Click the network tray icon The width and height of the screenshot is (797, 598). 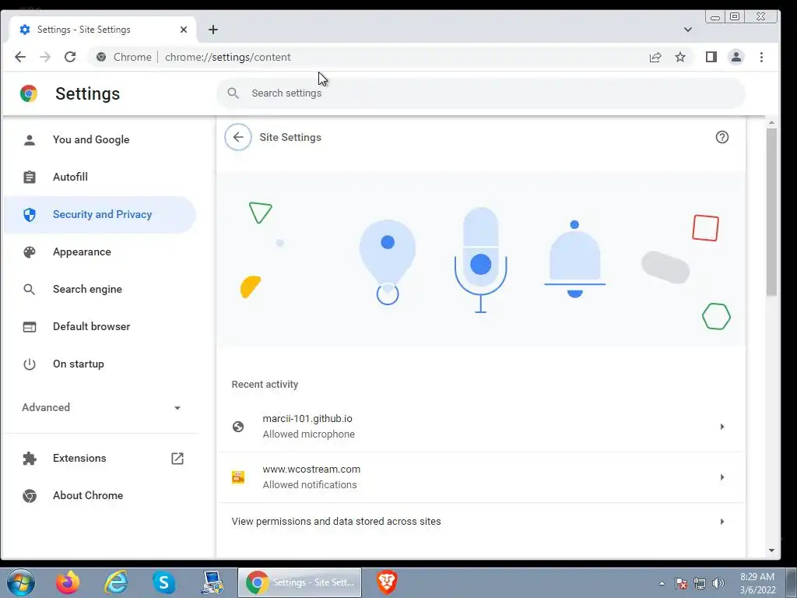700,583
